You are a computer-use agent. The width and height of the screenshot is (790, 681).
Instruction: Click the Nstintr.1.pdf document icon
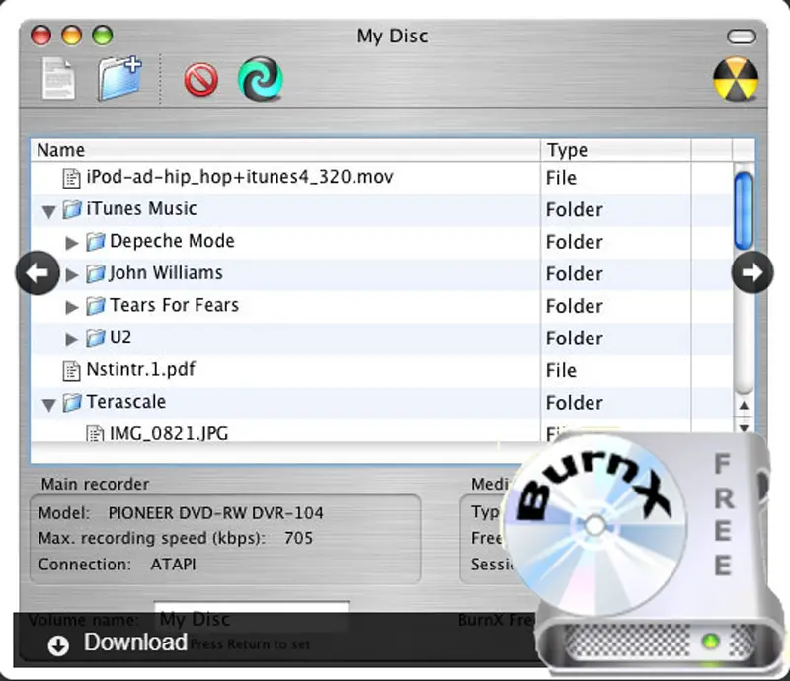[x=71, y=371]
